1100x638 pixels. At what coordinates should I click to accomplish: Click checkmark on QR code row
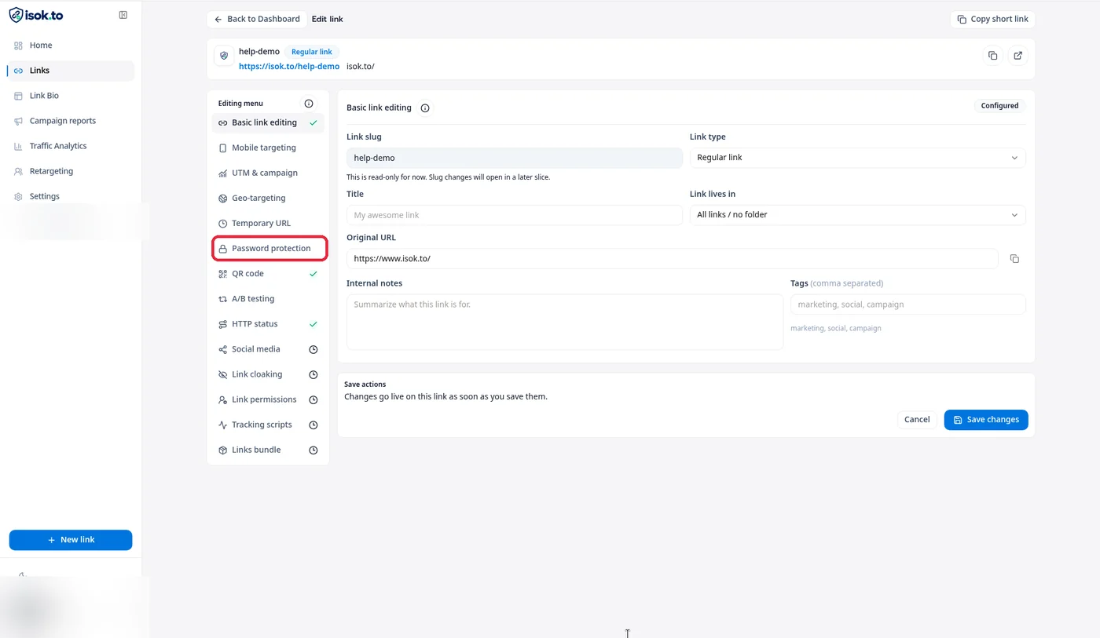313,274
